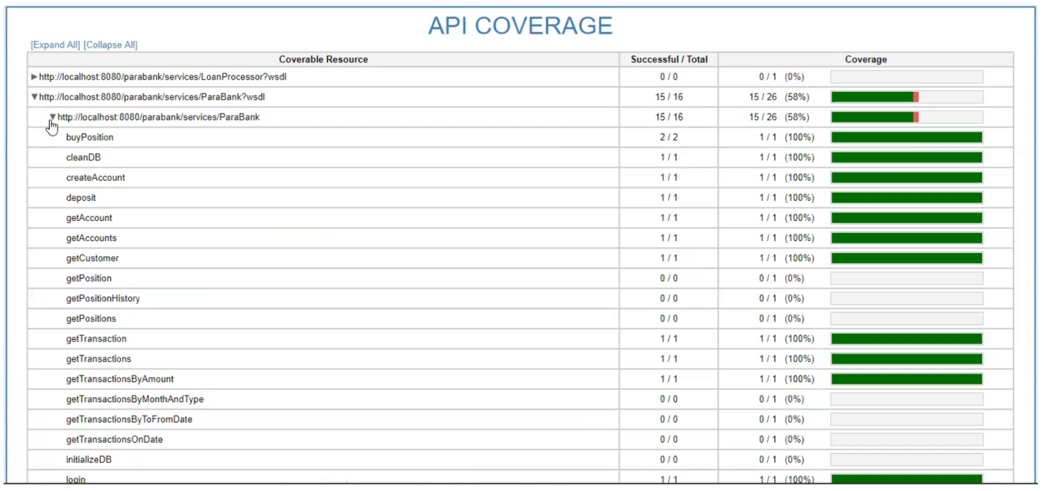The width and height of the screenshot is (1044, 491).
Task: Click the ParaBank?wsdl 58% coverage bar
Action: pyautogui.click(x=906, y=97)
